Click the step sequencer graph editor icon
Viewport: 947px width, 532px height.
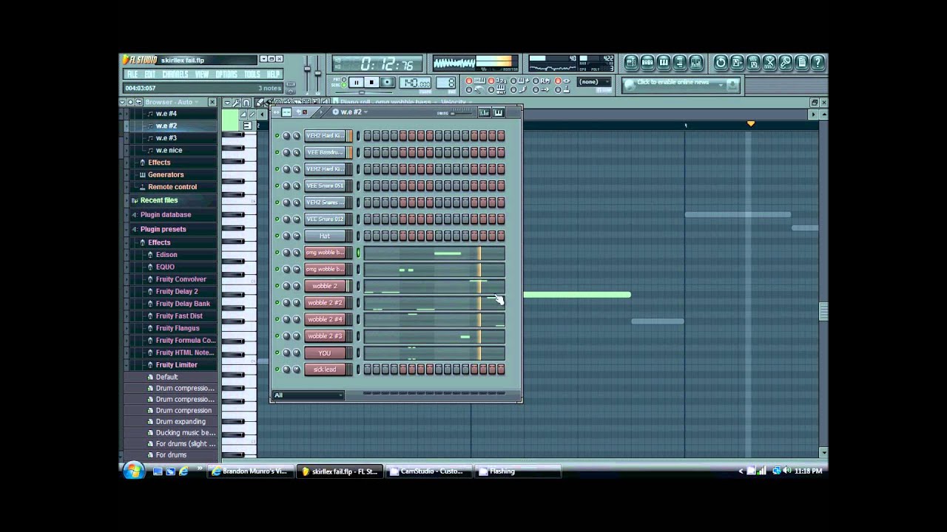[485, 112]
